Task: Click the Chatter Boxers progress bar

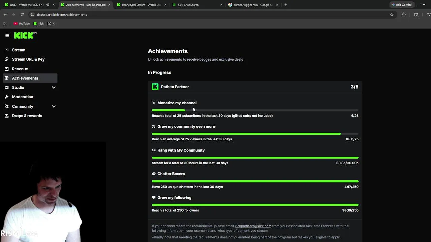Action: point(255,181)
